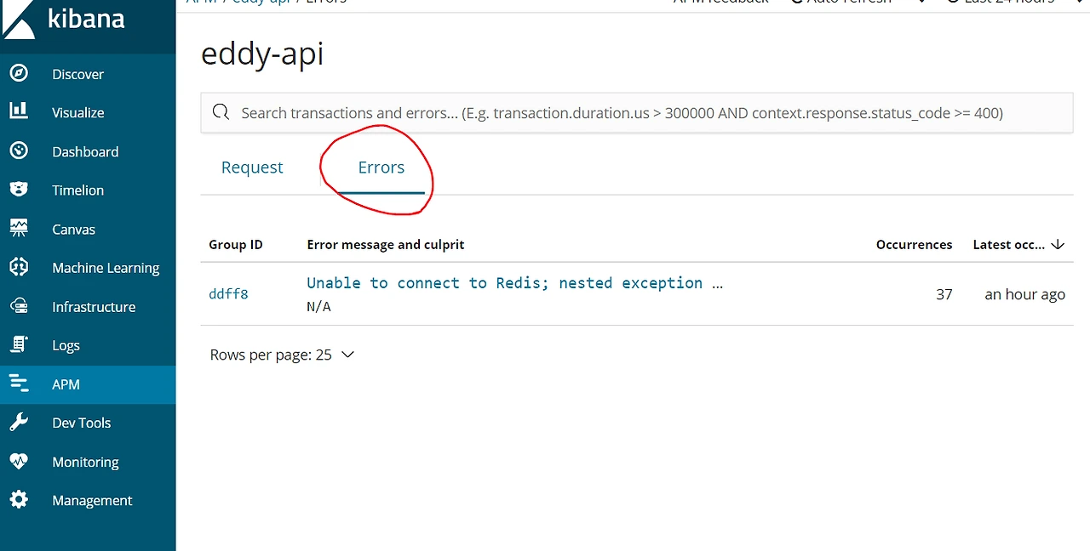Go to Discover in sidebar

(x=77, y=74)
